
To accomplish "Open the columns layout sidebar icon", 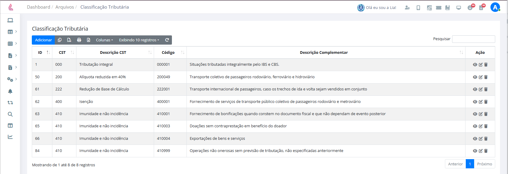I will 10,126.
